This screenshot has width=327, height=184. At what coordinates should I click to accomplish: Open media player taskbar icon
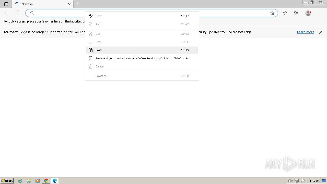38,181
